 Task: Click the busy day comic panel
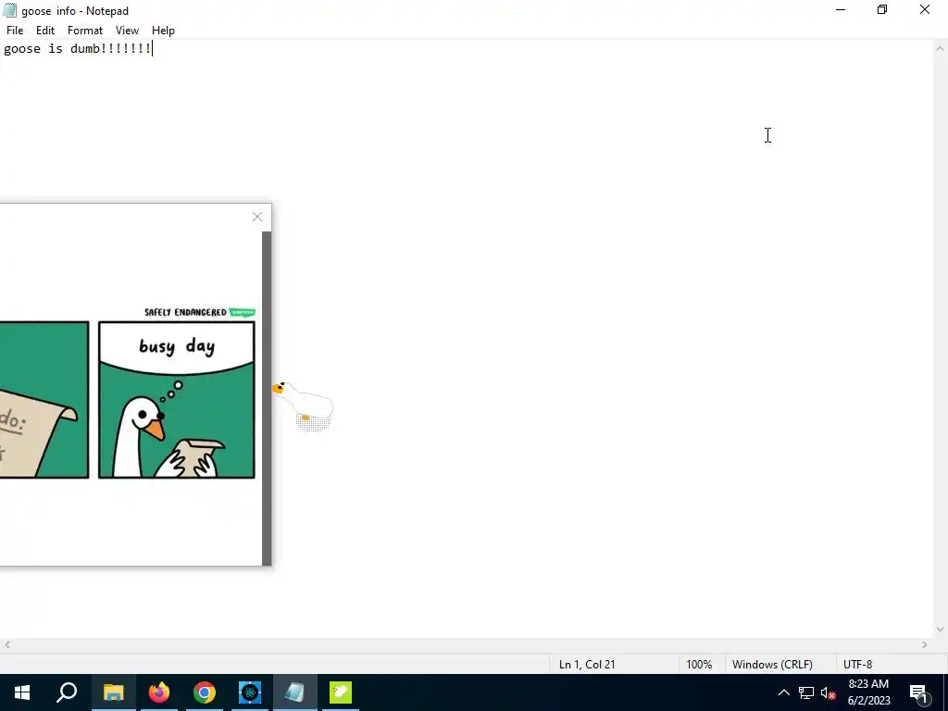177,400
